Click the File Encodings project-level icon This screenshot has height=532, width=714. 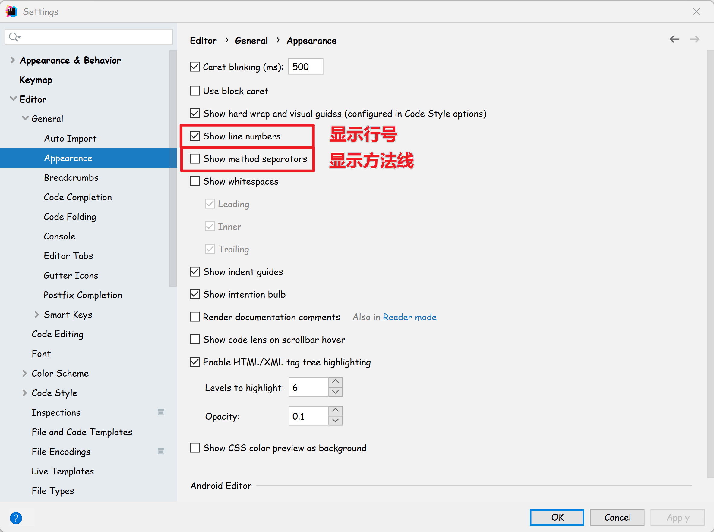point(161,451)
